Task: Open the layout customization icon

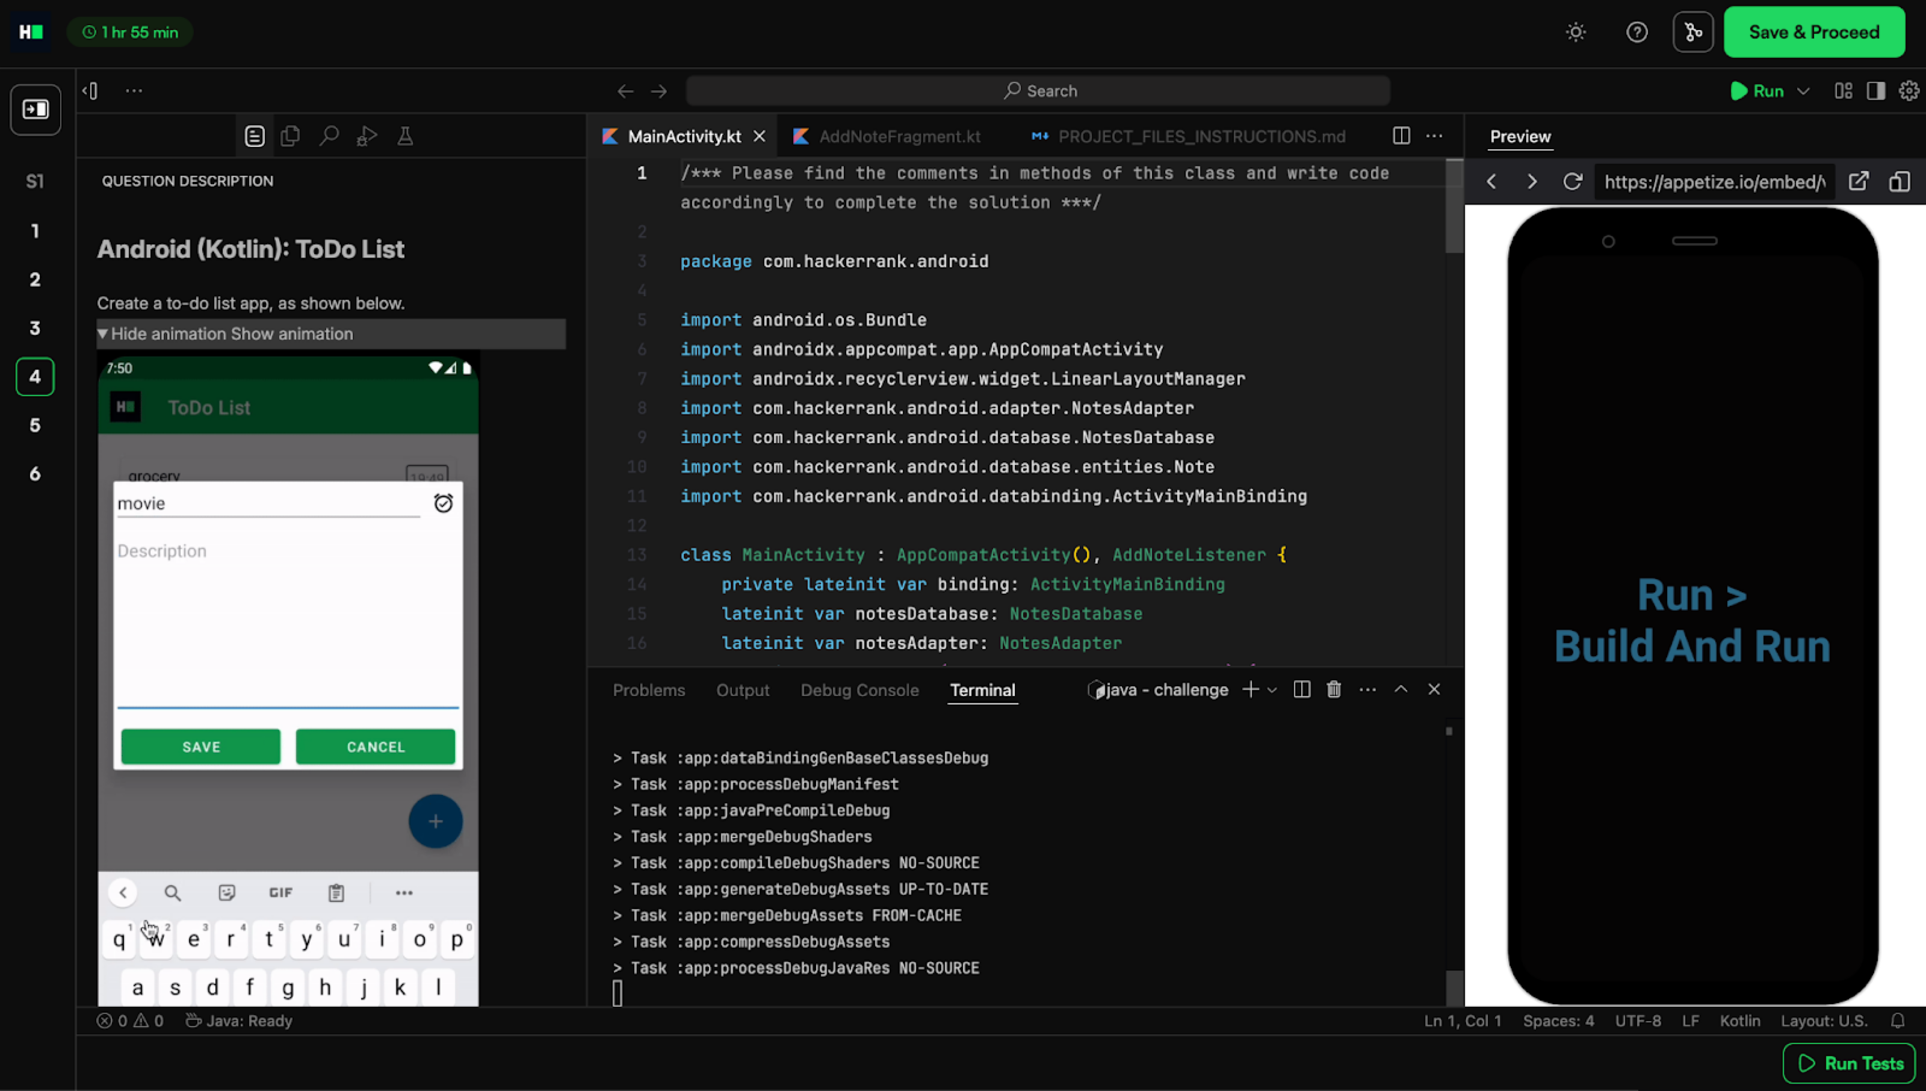Action: (x=1843, y=91)
